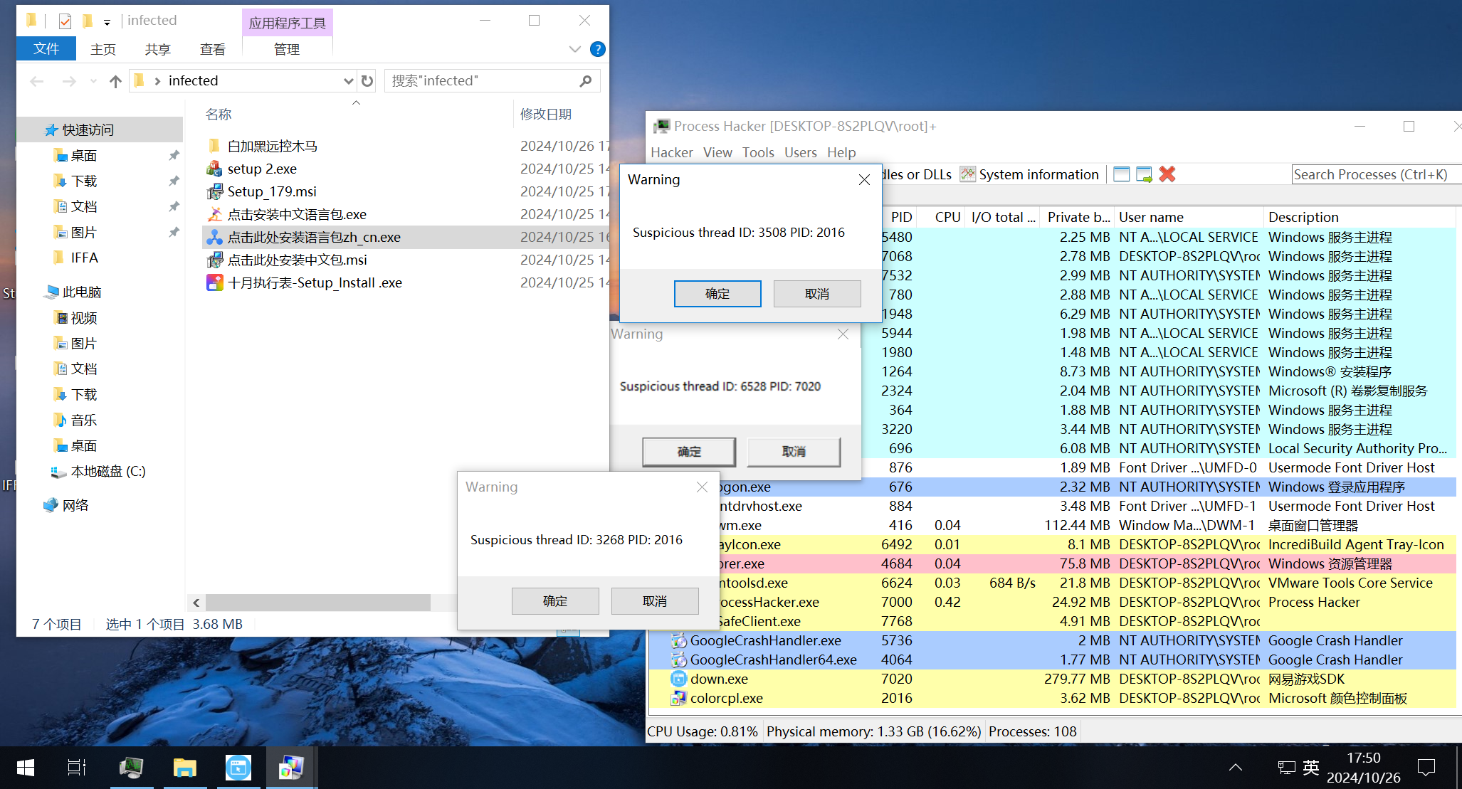Image resolution: width=1462 pixels, height=789 pixels.
Task: Open File Explorer from the taskbar
Action: pyautogui.click(x=184, y=768)
